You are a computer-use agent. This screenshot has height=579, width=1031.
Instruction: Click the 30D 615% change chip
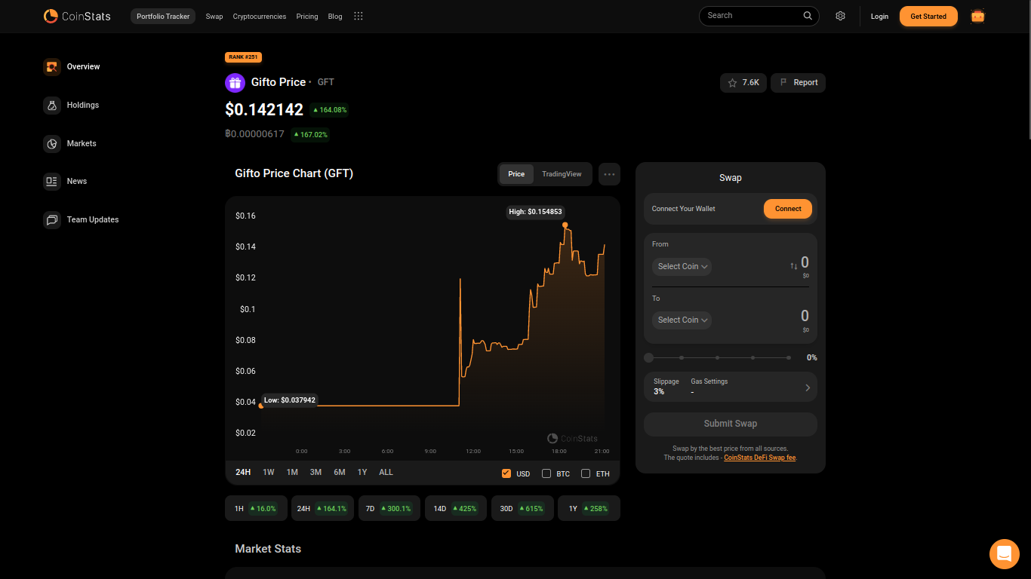click(522, 509)
